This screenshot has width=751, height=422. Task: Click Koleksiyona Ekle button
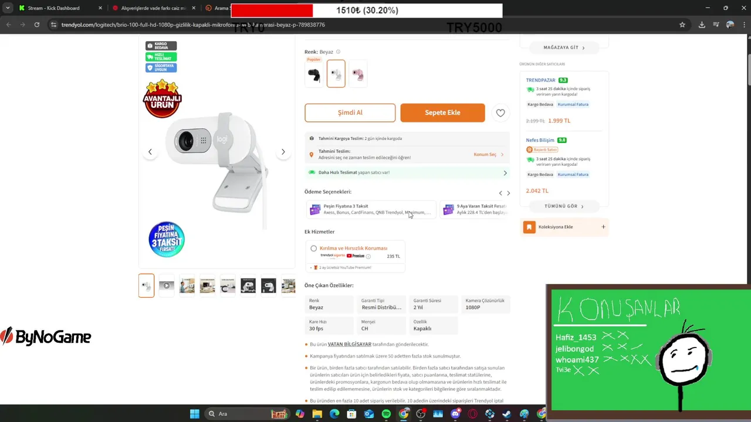[564, 227]
